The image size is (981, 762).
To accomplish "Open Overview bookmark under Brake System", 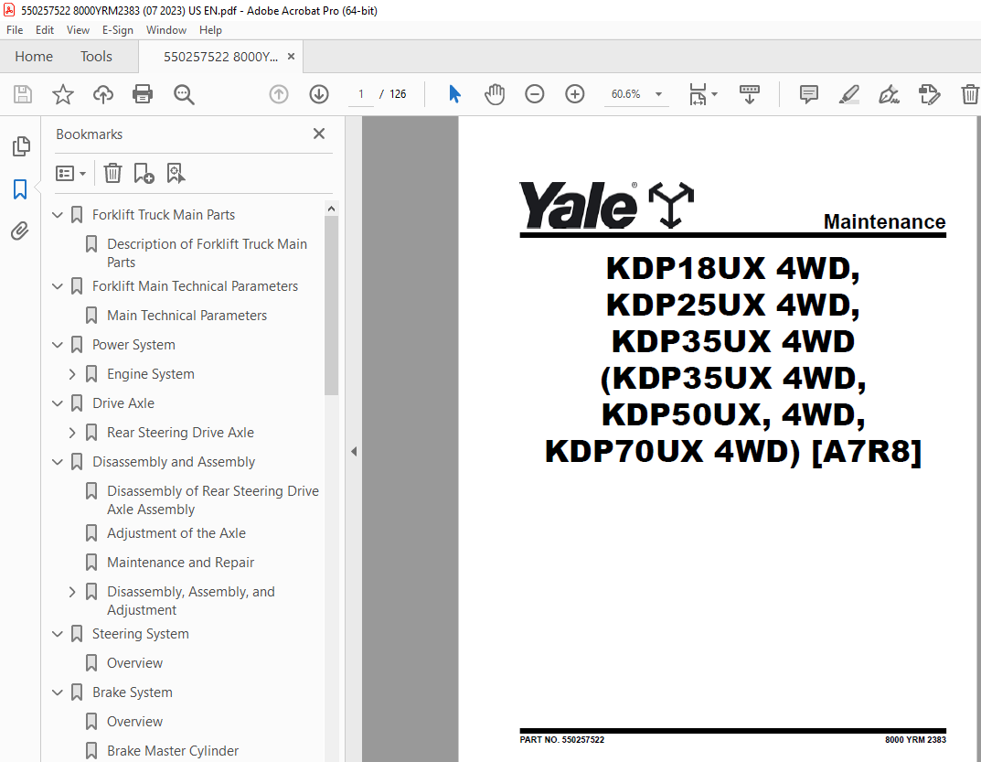I will point(134,722).
